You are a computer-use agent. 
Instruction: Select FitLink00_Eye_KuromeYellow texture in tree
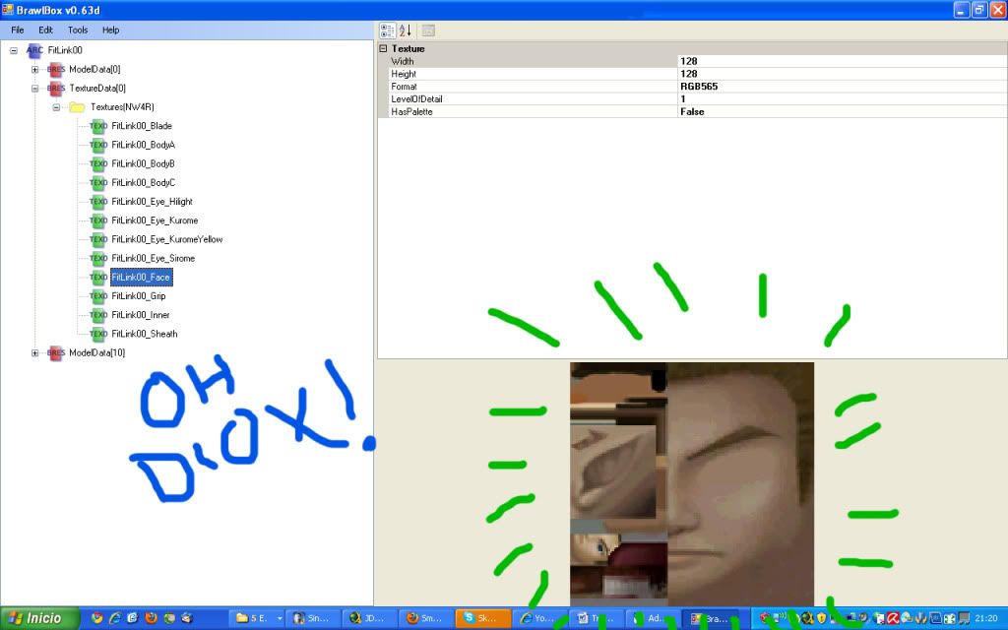166,239
